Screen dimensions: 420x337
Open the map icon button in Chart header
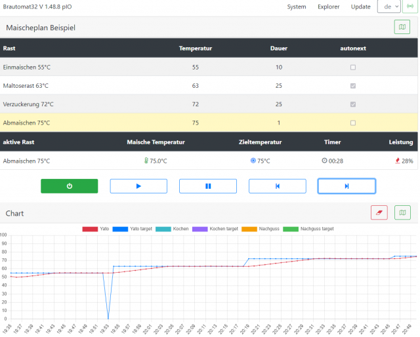[402, 212]
